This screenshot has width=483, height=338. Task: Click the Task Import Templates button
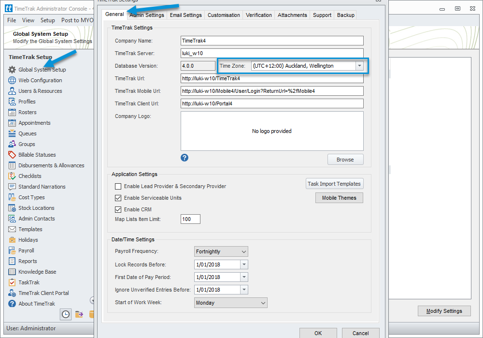point(334,184)
